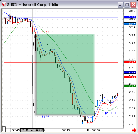The width and height of the screenshot is (138, 134).
Task: Click the 22:45 time axis label
Action: point(16,130)
